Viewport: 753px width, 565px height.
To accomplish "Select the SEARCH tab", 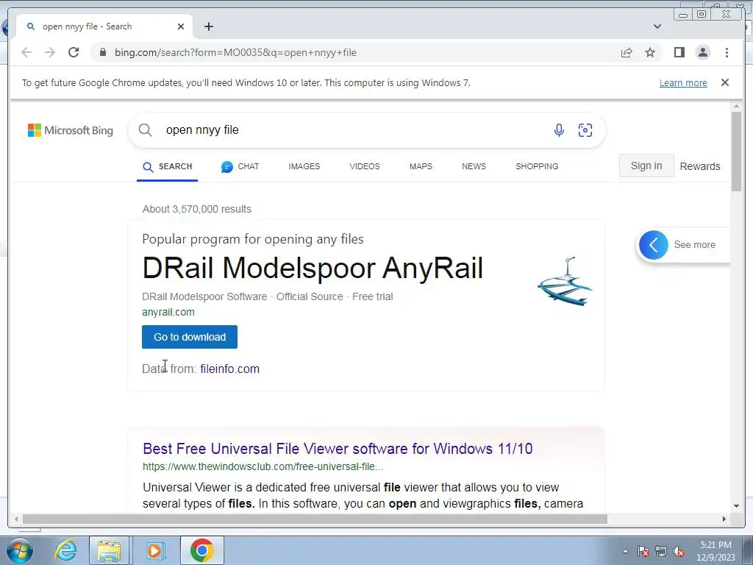I will pyautogui.click(x=167, y=167).
